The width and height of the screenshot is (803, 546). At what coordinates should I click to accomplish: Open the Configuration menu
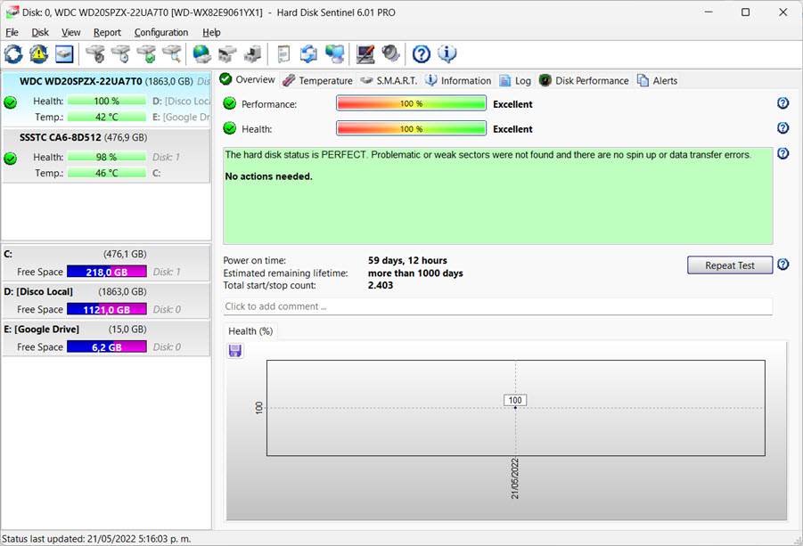click(x=161, y=32)
